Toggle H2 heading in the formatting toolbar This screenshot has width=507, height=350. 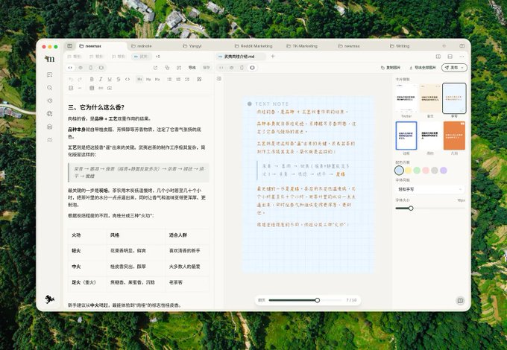(148, 79)
